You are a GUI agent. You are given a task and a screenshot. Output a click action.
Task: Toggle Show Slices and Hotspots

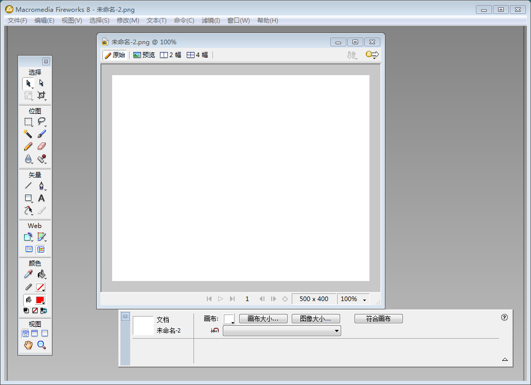pyautogui.click(x=41, y=249)
